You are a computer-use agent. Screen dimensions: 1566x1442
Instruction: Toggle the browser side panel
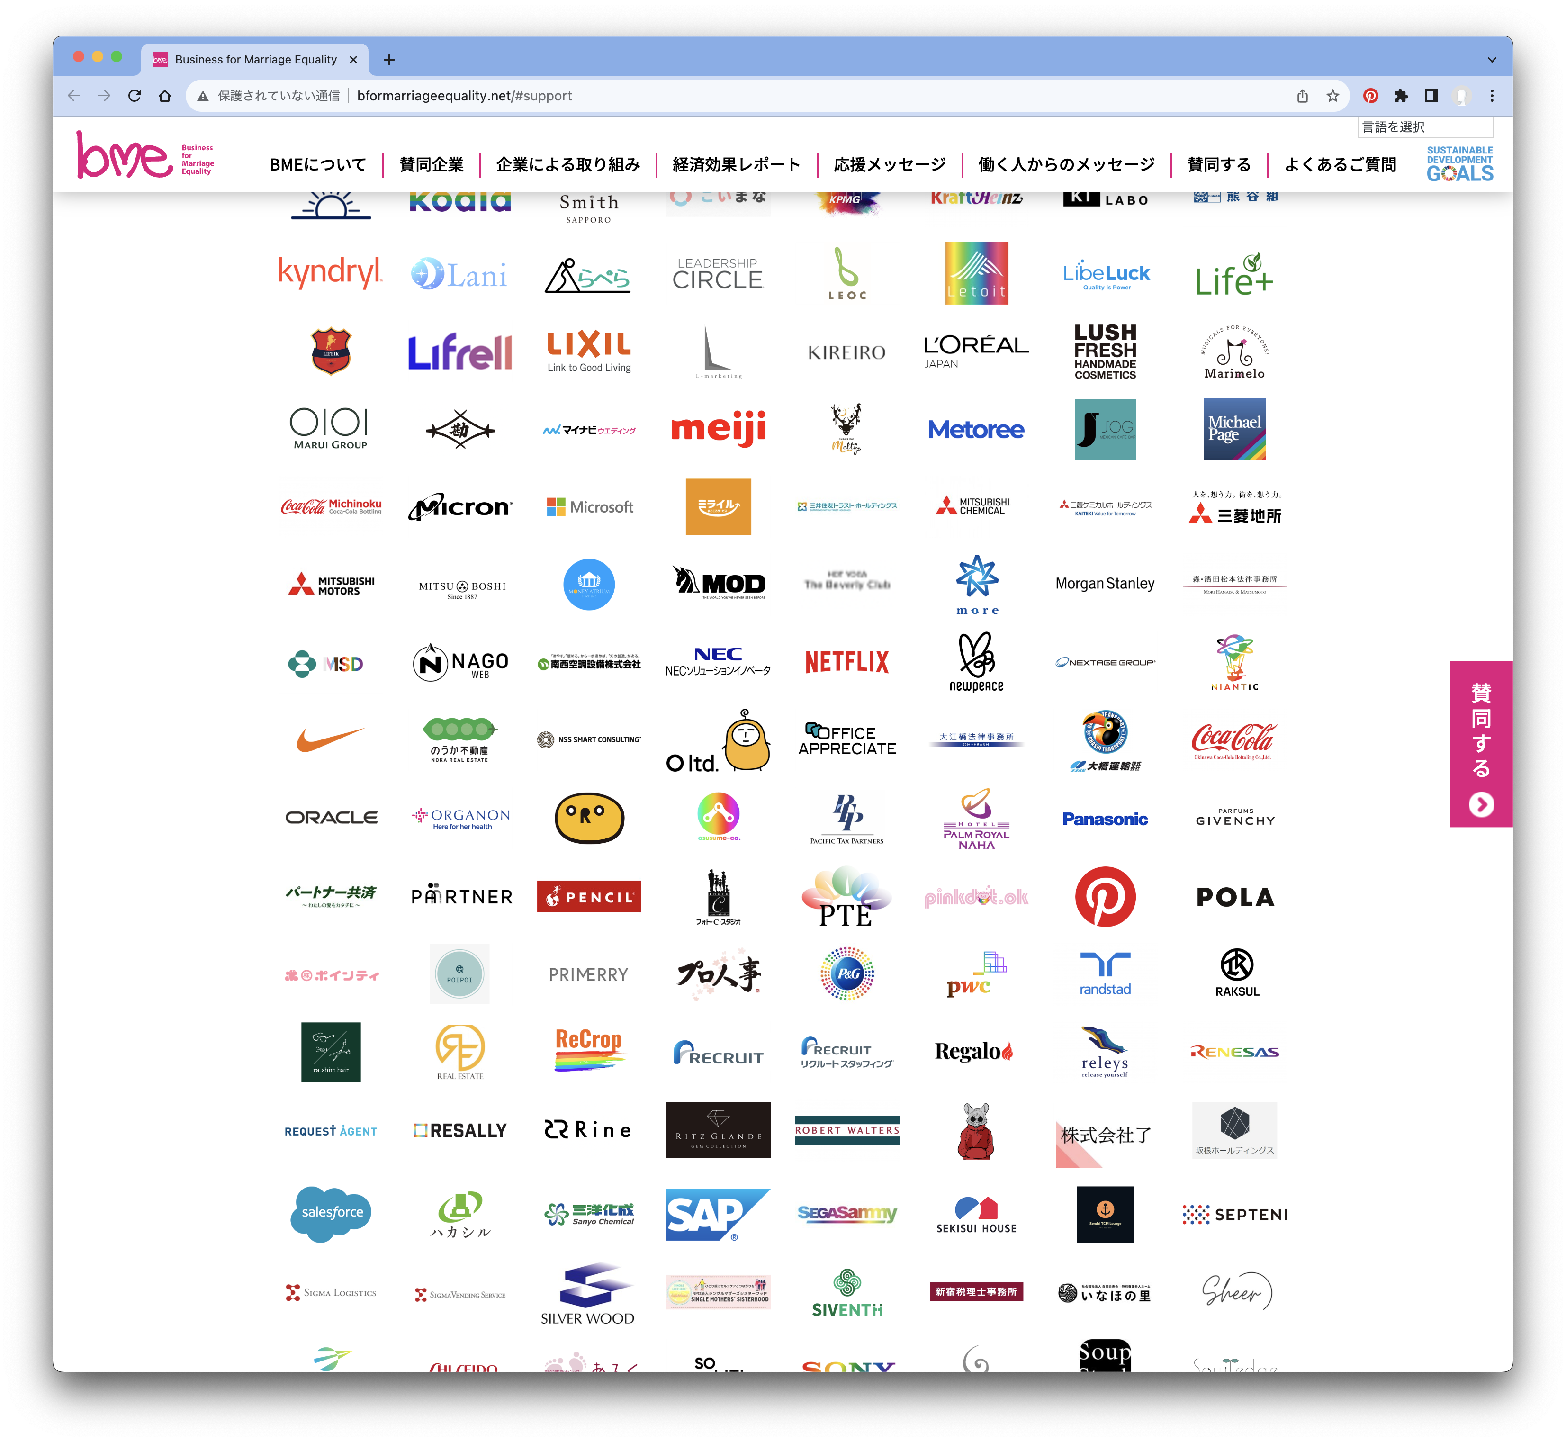[1431, 96]
